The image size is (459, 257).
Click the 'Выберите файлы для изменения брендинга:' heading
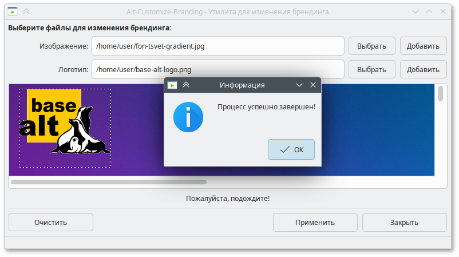point(90,28)
